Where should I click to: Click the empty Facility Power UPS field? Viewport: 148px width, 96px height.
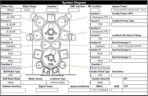point(129,17)
